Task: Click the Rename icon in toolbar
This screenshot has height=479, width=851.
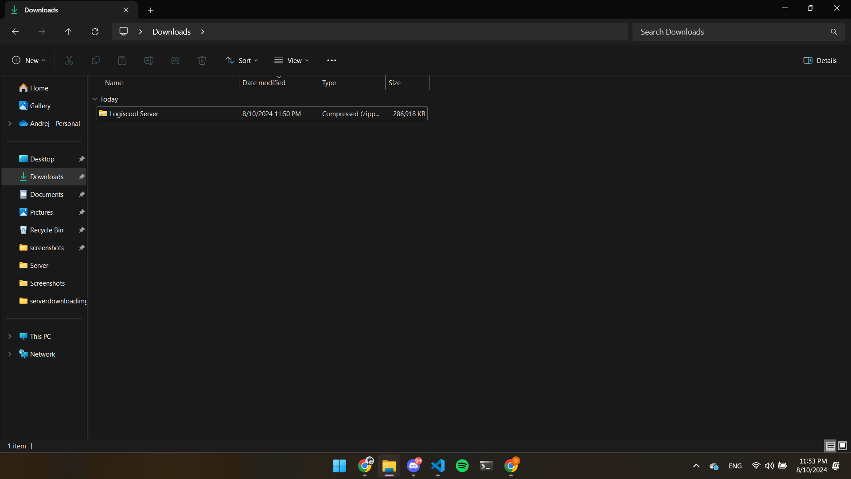Action: (x=149, y=60)
